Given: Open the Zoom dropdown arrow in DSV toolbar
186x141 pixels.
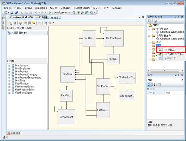Looking at the screenshot, I should [53, 23].
